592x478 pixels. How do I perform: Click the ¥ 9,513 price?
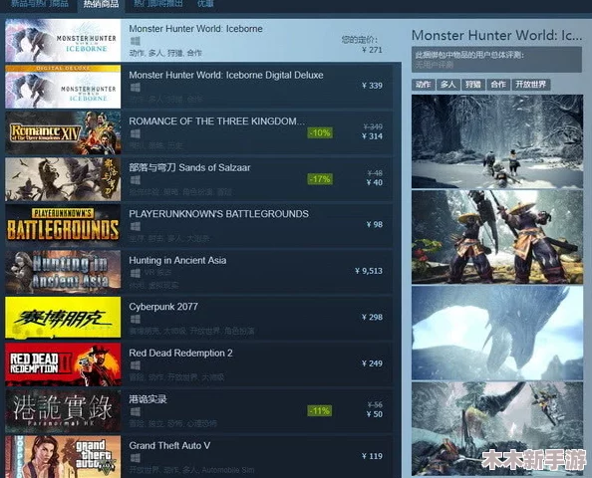(x=369, y=271)
